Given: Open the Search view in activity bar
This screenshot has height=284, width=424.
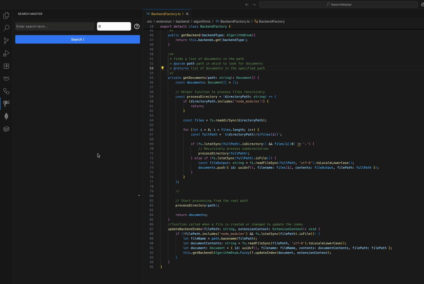Looking at the screenshot, I should coord(6,28).
